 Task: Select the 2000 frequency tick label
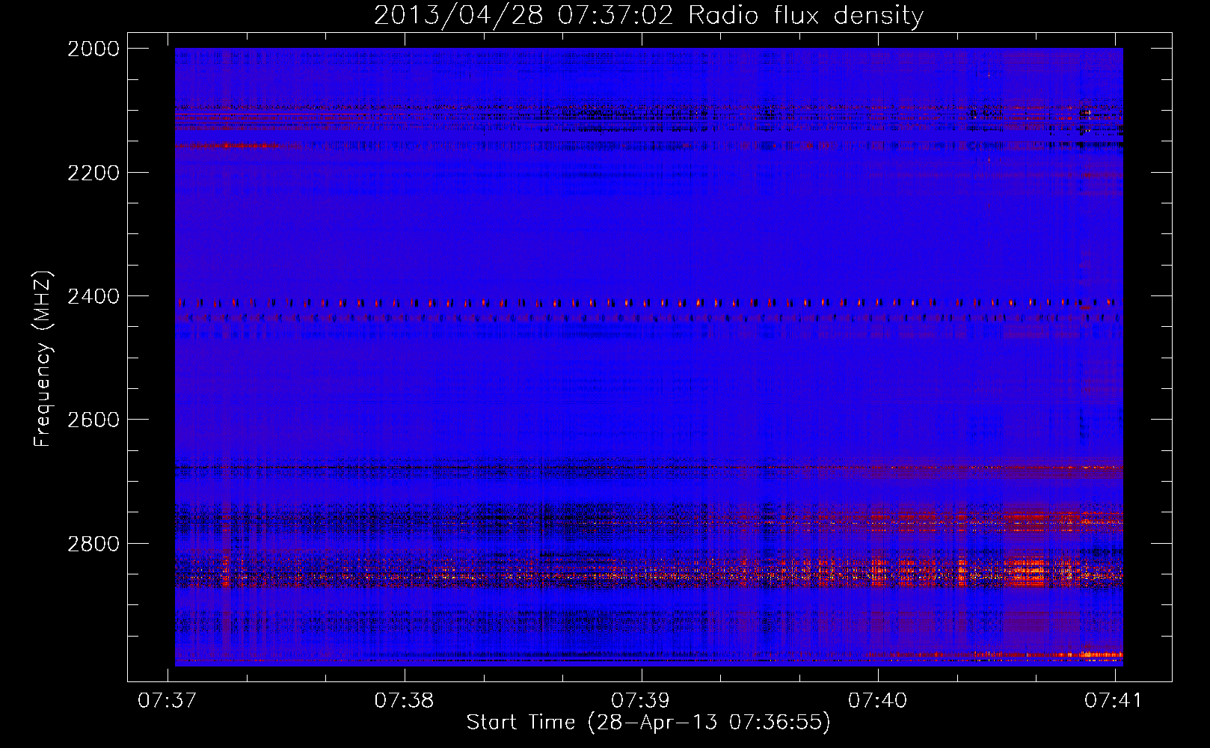[93, 49]
